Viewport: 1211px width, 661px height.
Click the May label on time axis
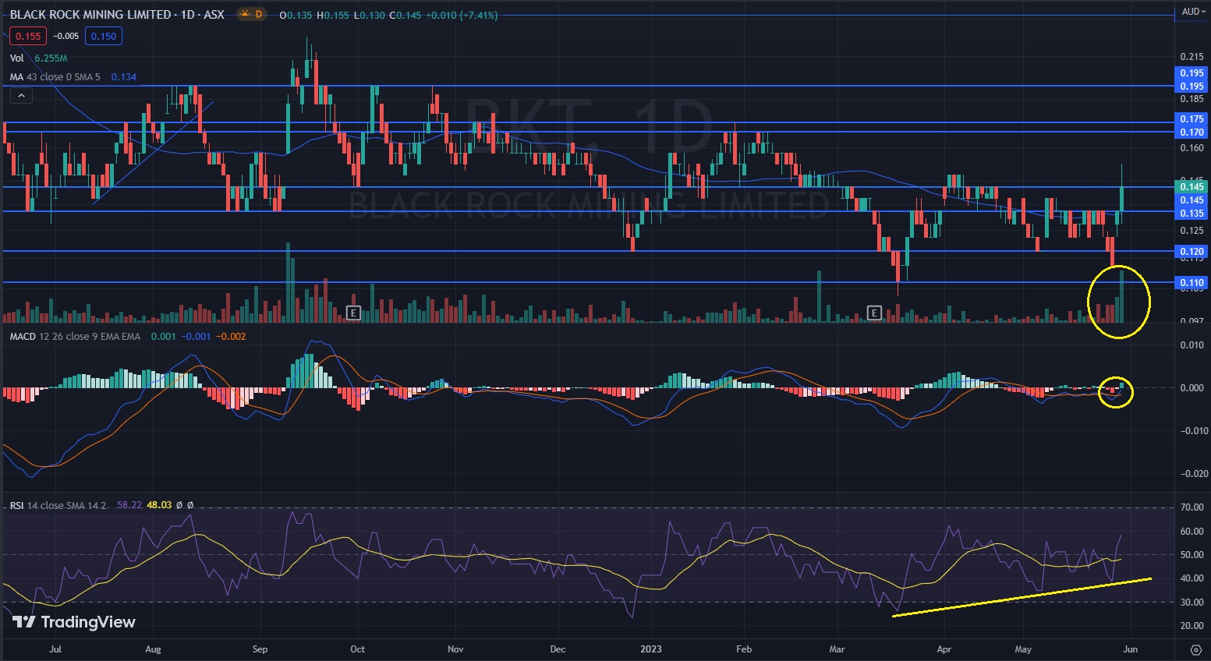point(1023,649)
